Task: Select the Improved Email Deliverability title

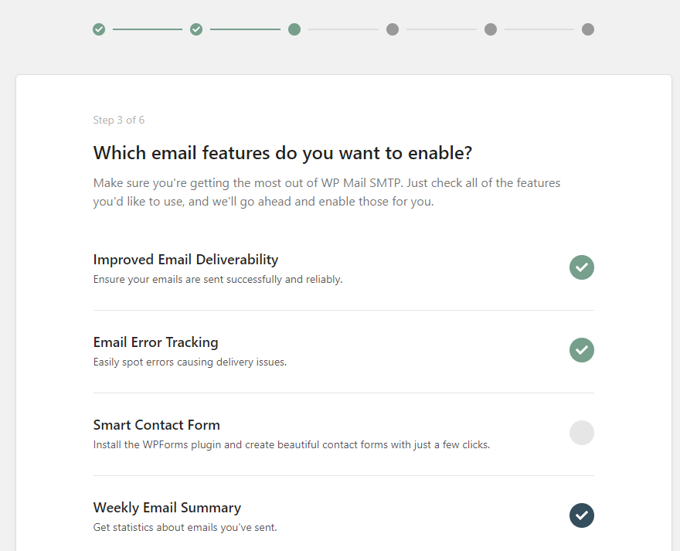Action: coord(185,259)
